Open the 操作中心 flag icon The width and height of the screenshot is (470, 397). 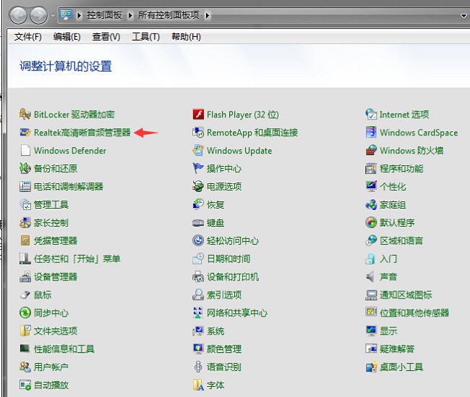point(198,169)
